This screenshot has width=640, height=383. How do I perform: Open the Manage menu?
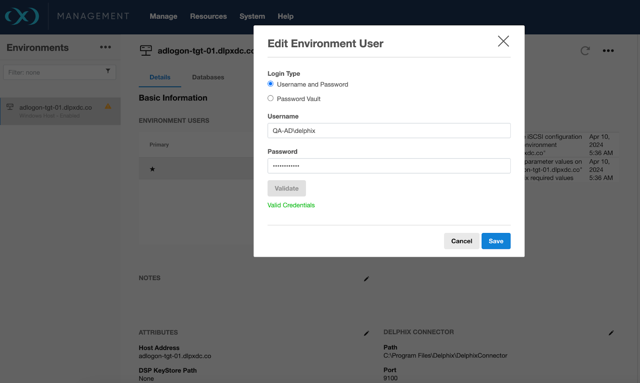[x=163, y=16]
